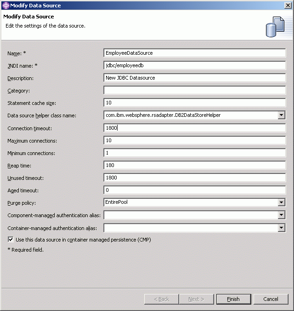Click the Connection timeout field

[195, 128]
